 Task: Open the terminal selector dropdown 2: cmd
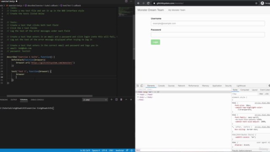(95, 100)
